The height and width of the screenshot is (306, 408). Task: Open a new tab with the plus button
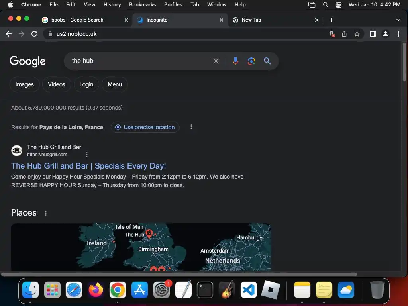pos(332,20)
